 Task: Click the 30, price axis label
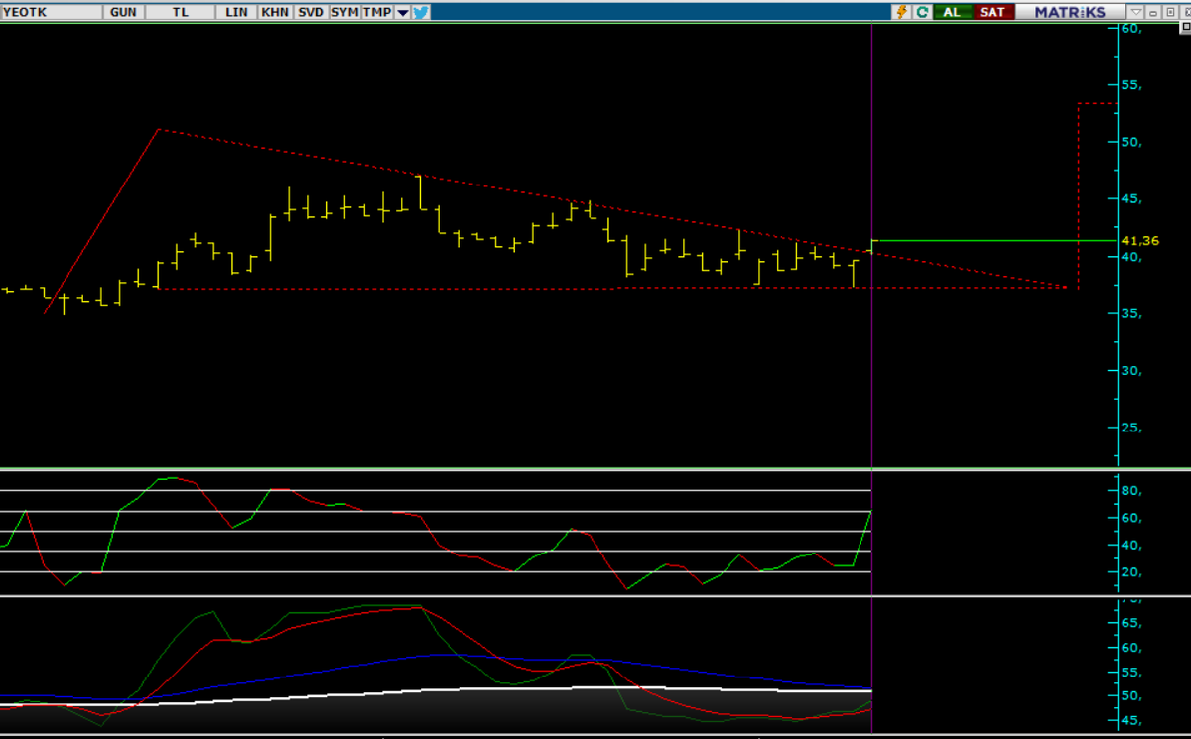coord(1132,371)
